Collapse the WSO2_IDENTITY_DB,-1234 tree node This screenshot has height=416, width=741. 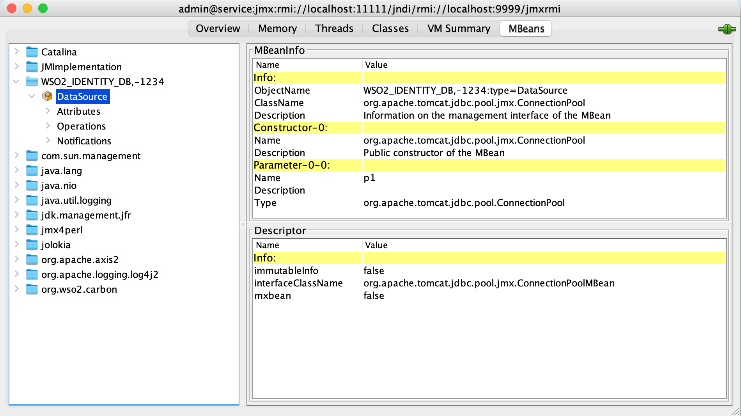click(x=16, y=82)
